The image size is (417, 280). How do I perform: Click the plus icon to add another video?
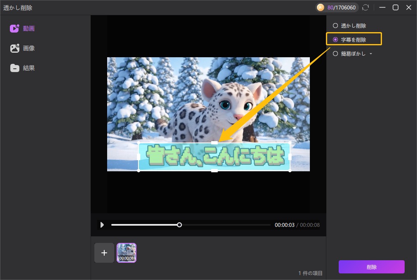click(104, 253)
